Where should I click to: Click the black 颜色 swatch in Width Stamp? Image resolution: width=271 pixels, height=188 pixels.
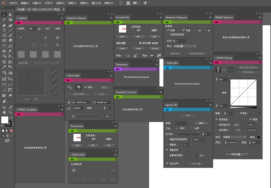coord(259,137)
